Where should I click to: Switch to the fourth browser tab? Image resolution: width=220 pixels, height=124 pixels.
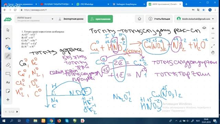(x=129, y=4)
